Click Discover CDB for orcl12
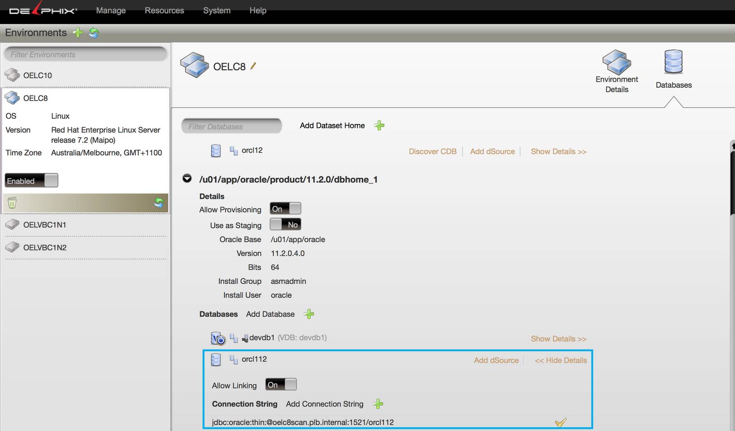 (432, 151)
